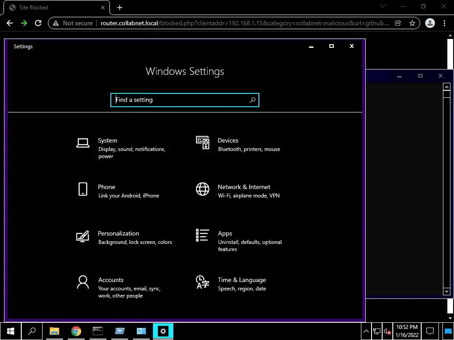Screen dimensions: 454x340
Task: Open Command Prompt taskbar icon
Action: coord(98,331)
